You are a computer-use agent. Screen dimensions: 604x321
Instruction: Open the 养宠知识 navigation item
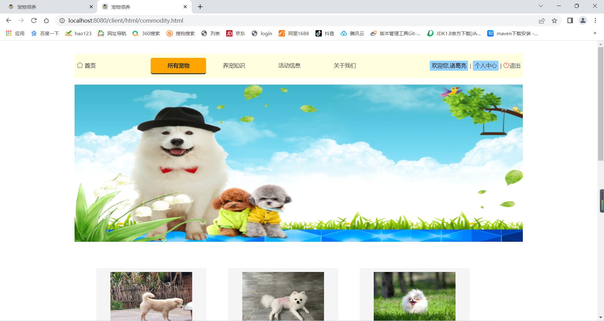click(x=234, y=66)
